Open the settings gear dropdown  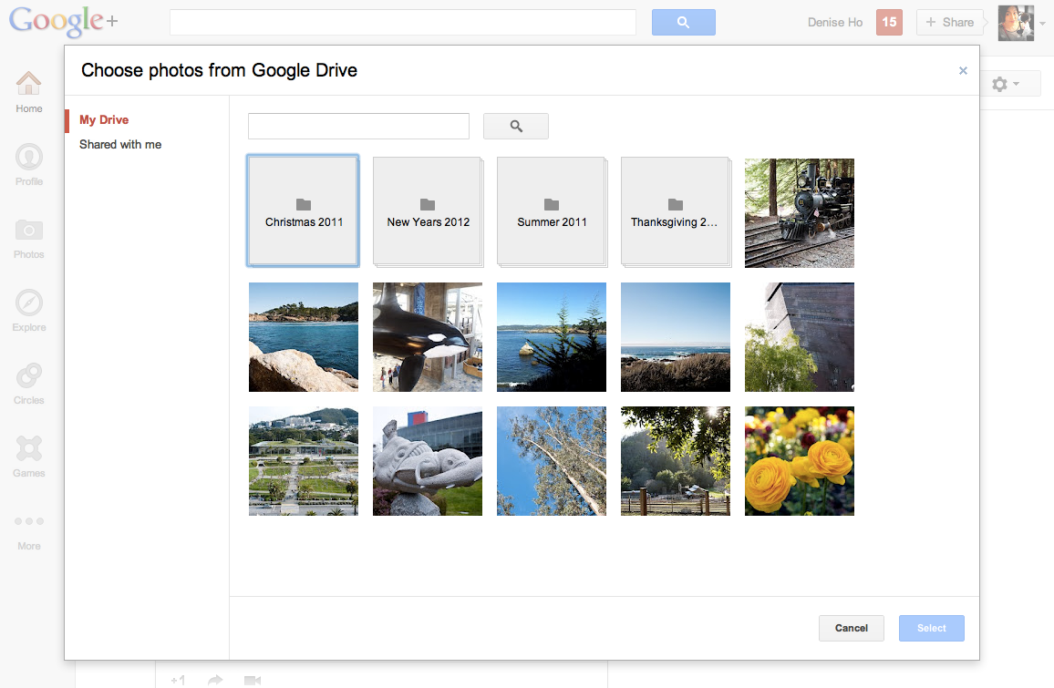tap(1005, 84)
